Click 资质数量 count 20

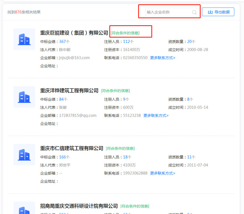[189, 42]
